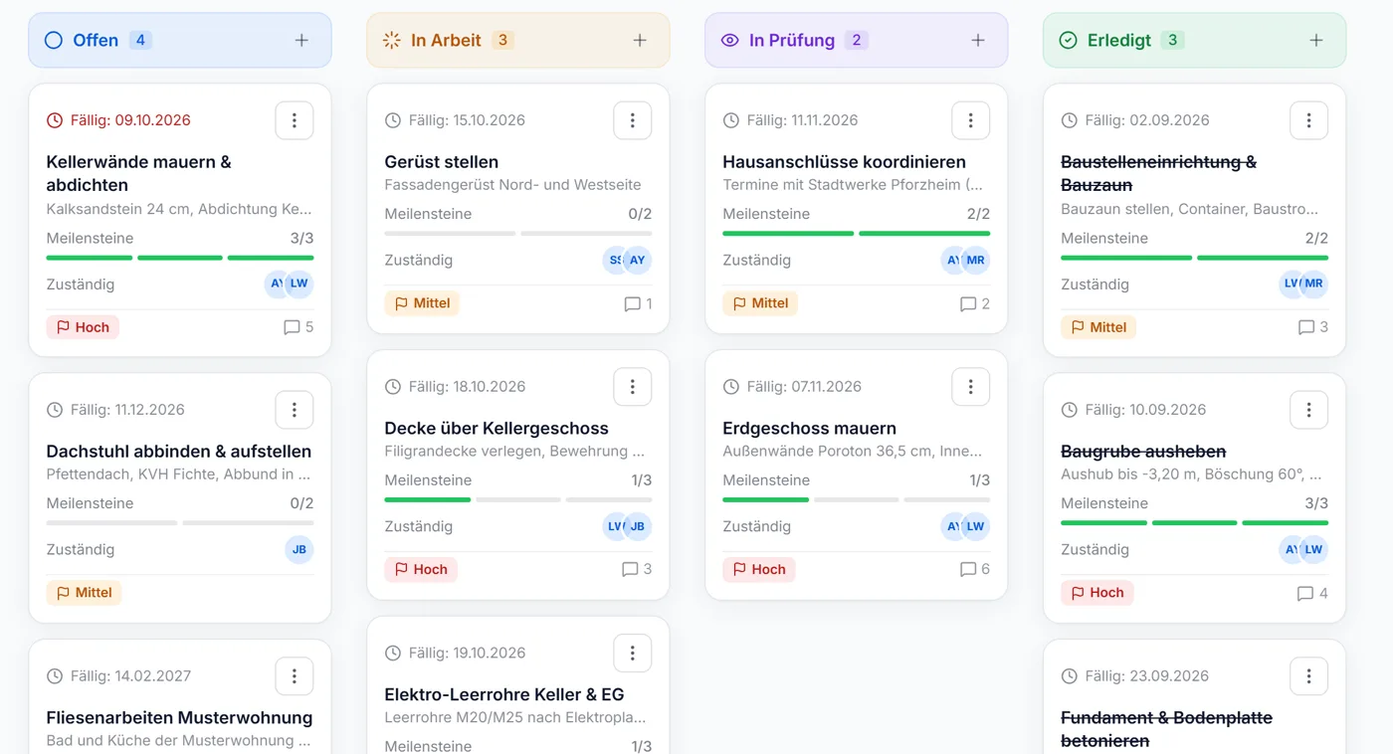Click Hoch priority badge on Erdgeschoss mauern card

tap(759, 569)
